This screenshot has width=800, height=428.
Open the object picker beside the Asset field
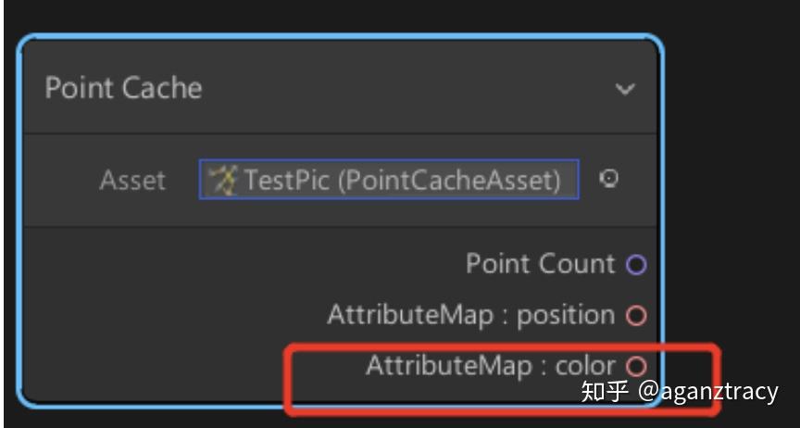click(608, 179)
